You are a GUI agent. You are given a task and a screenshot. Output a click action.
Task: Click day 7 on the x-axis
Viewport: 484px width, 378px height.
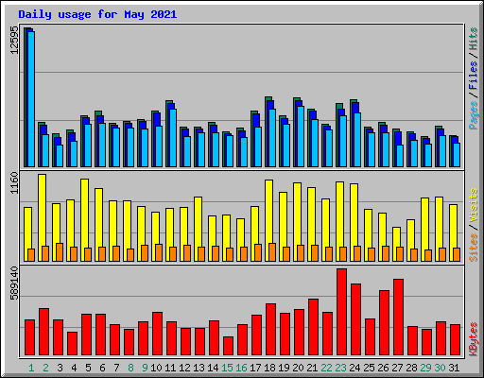click(x=116, y=368)
